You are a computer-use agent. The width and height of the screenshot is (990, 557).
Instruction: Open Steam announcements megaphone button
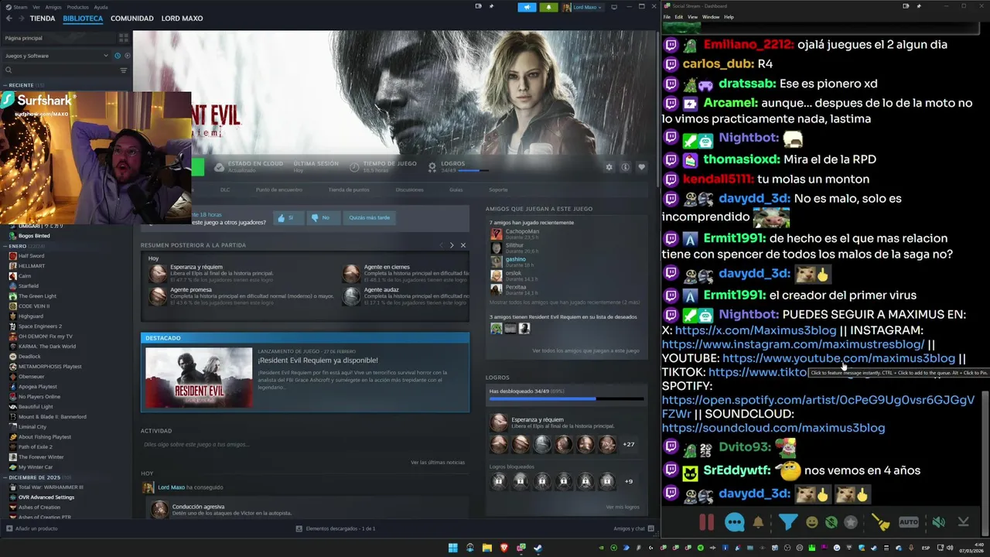coord(527,7)
